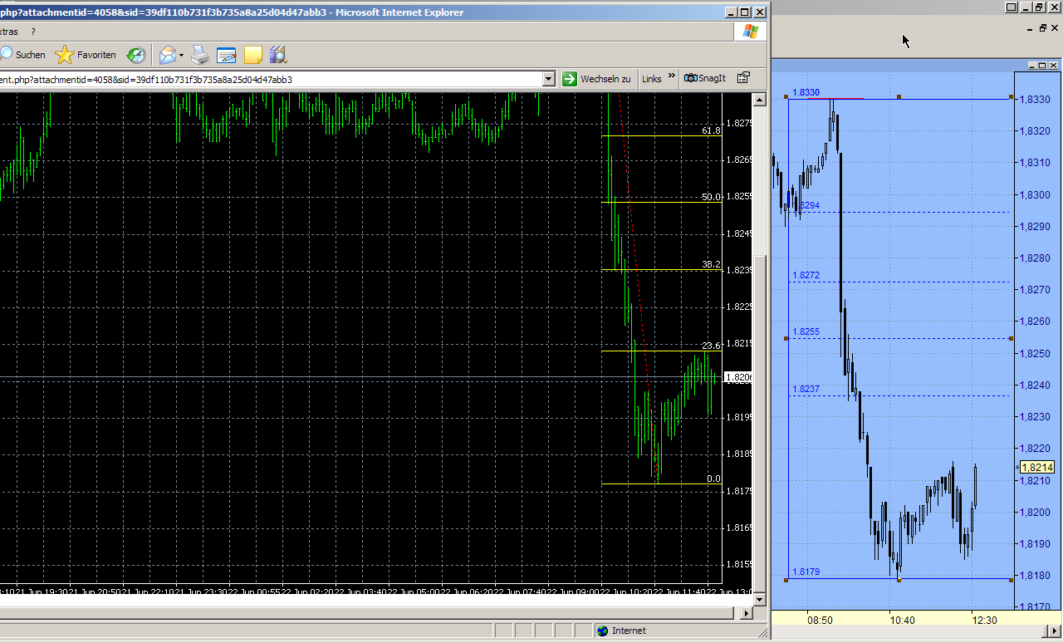Viewport: 1063px width, 643px height.
Task: Click the 23.6 Fibonacci level label
Action: [711, 346]
